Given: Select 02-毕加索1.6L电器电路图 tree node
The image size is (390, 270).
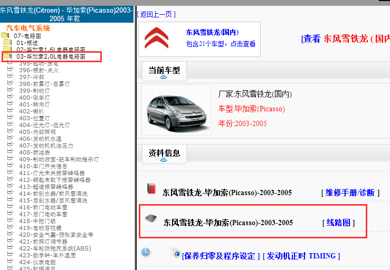Looking at the screenshot, I should tap(51, 50).
